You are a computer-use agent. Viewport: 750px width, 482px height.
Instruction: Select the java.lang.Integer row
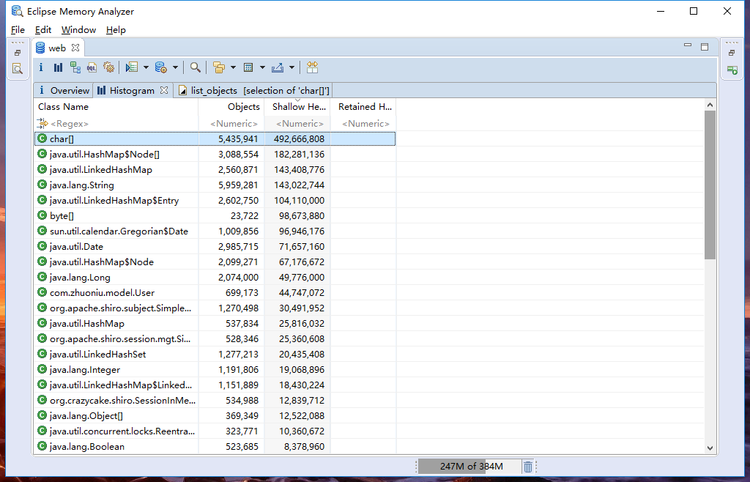tap(215, 370)
